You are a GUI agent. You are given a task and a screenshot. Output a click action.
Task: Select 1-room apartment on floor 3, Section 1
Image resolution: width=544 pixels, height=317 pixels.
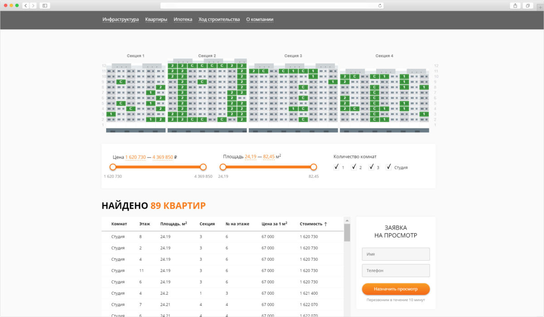[111, 114]
